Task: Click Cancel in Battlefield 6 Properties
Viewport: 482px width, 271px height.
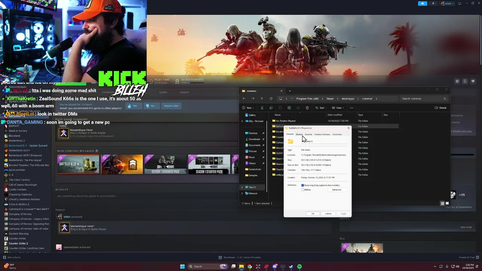Action: tap(328, 213)
